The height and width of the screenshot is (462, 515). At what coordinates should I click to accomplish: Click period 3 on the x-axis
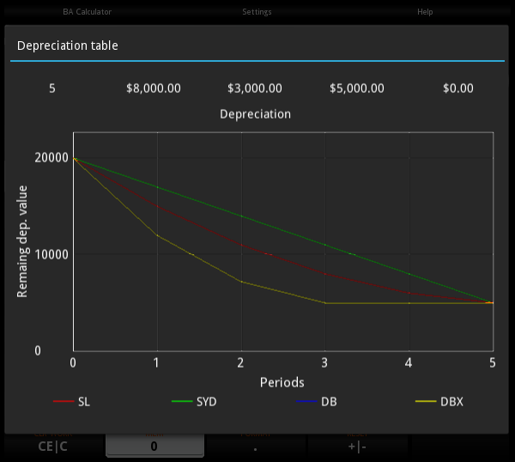click(324, 362)
